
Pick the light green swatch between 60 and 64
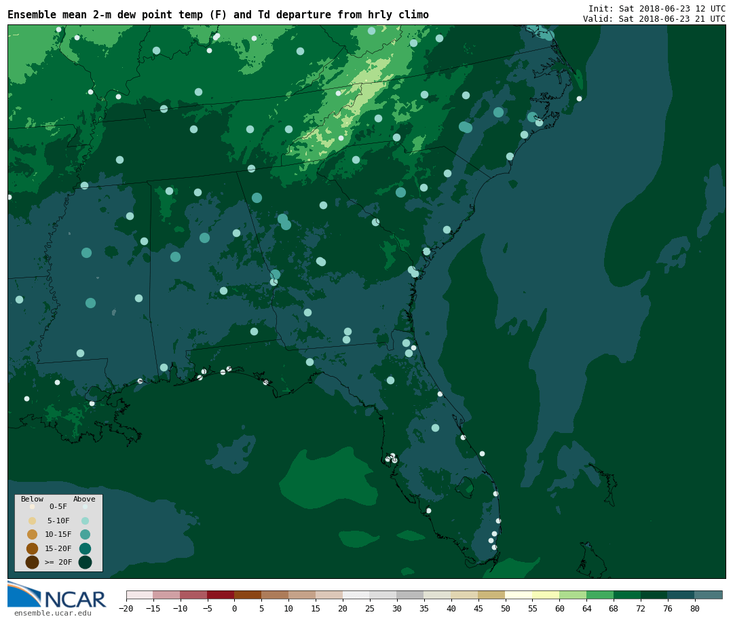[573, 595]
